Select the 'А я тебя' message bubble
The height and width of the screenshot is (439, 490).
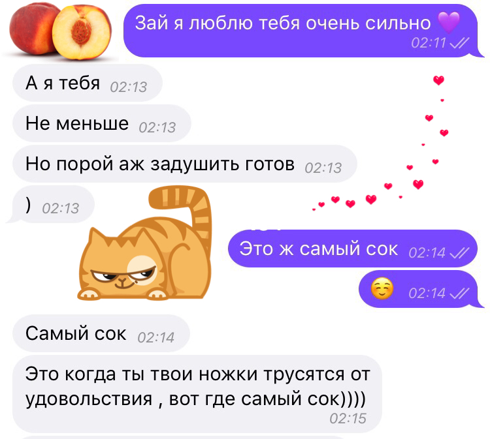(x=88, y=83)
